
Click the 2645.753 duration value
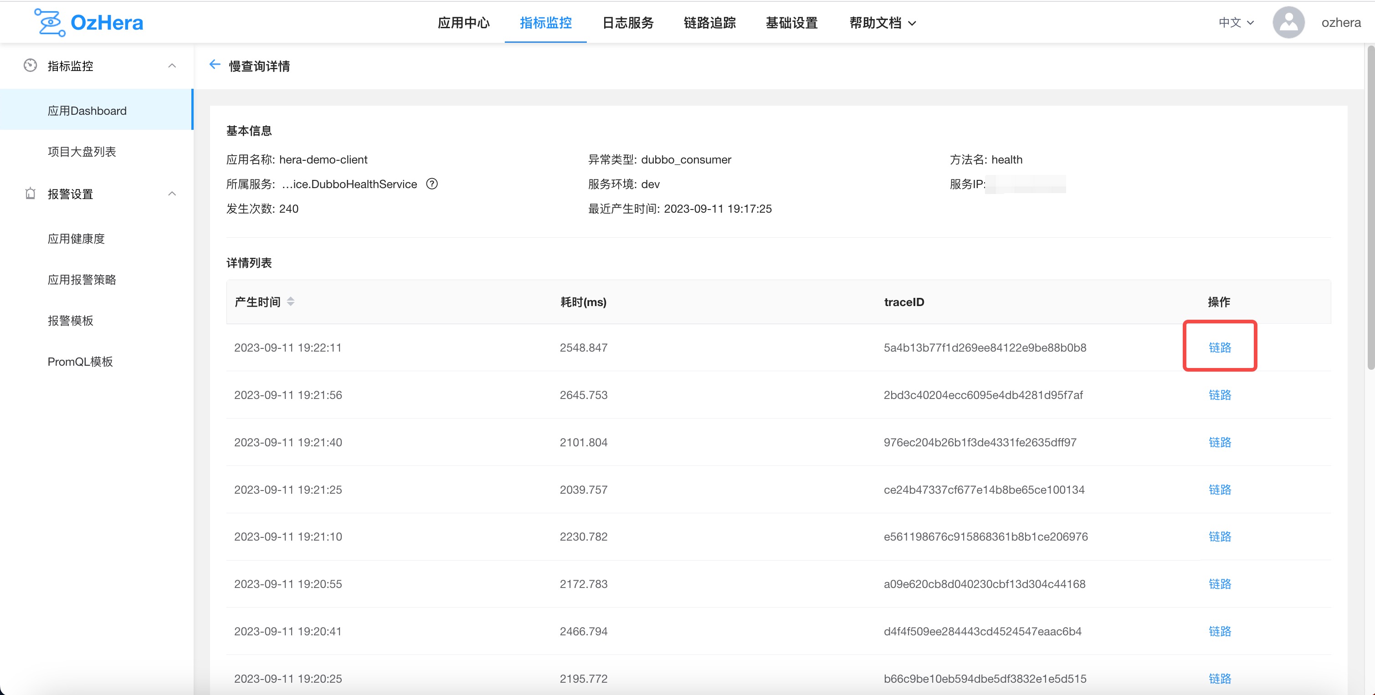584,395
